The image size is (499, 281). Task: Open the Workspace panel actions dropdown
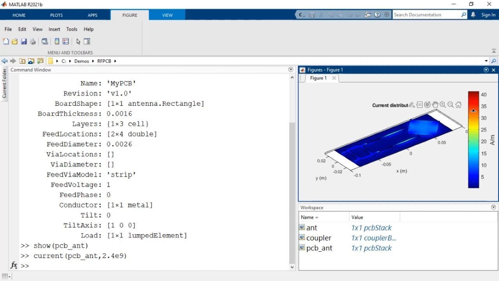[494, 208]
